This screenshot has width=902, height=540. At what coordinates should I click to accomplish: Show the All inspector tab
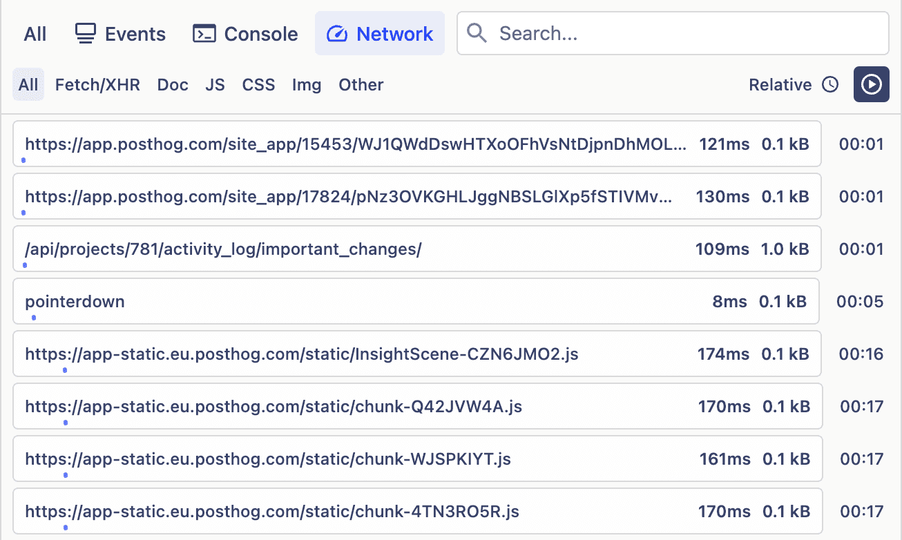click(35, 34)
